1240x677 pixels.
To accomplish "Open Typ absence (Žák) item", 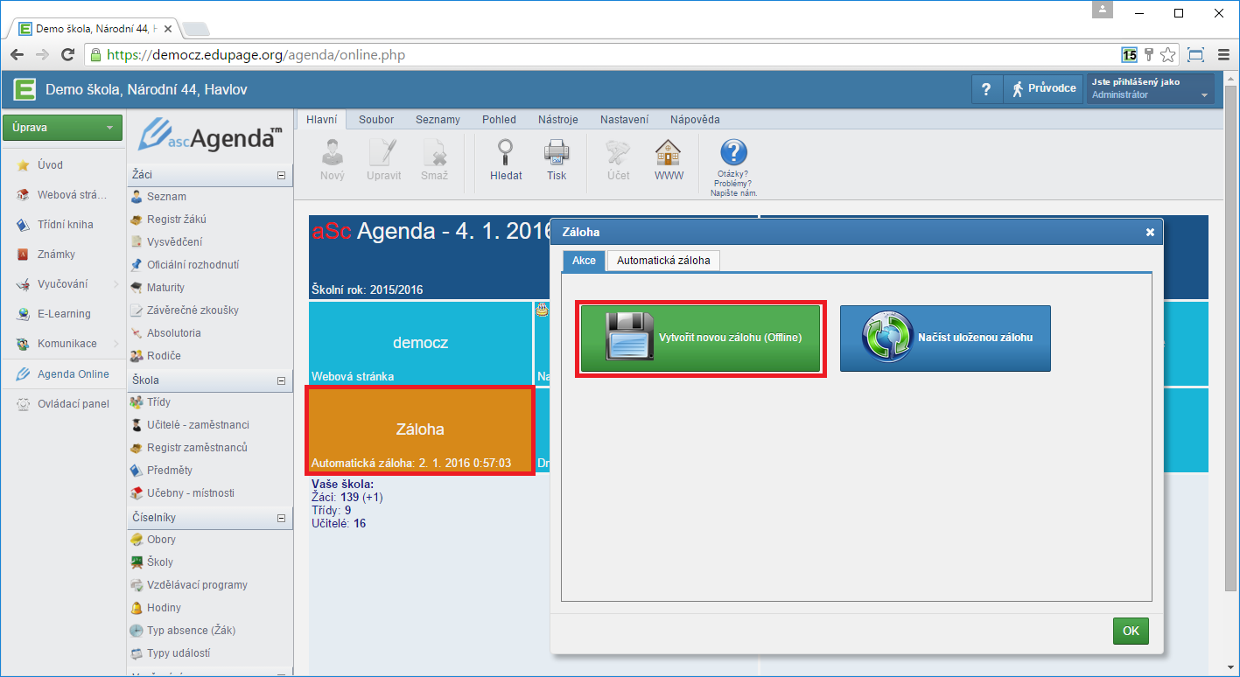I will click(x=191, y=631).
